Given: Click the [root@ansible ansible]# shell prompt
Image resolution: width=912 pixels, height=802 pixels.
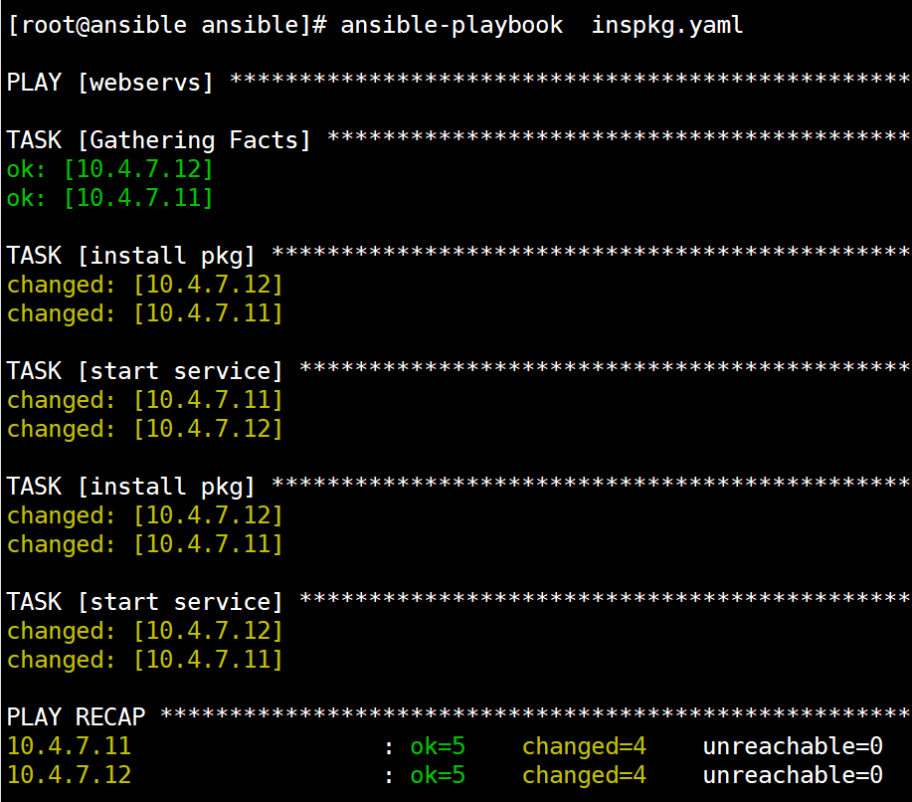Looking at the screenshot, I should click(167, 26).
